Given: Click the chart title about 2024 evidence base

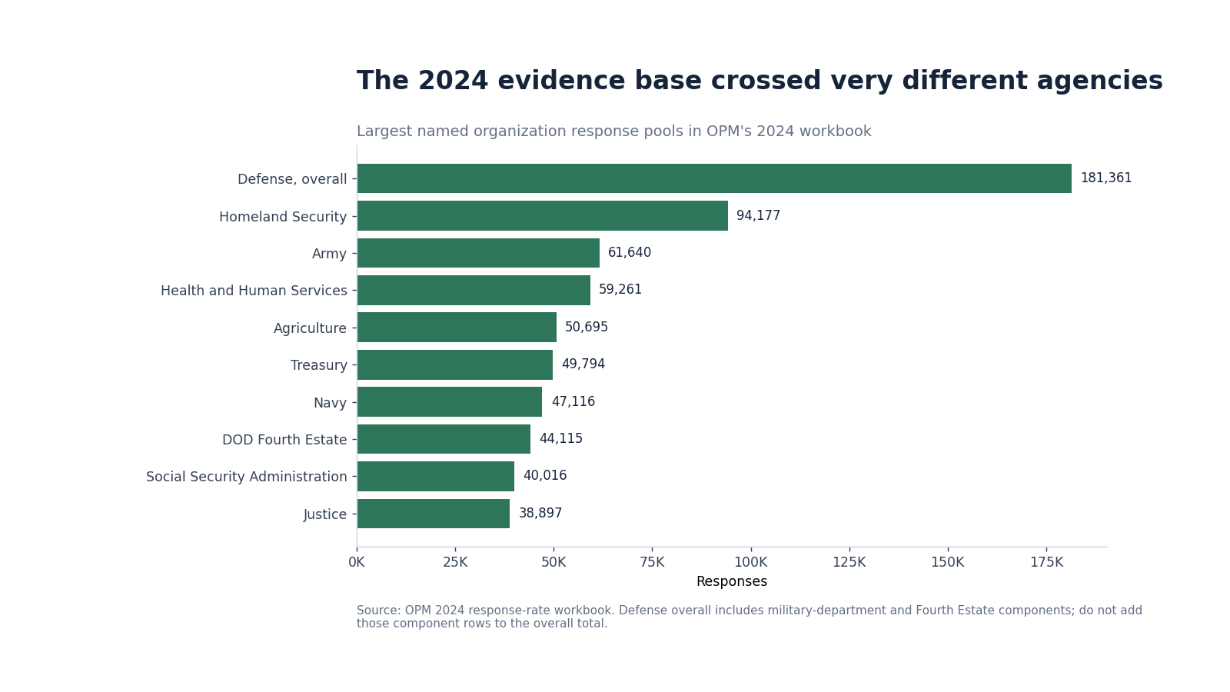Looking at the screenshot, I should [x=760, y=82].
